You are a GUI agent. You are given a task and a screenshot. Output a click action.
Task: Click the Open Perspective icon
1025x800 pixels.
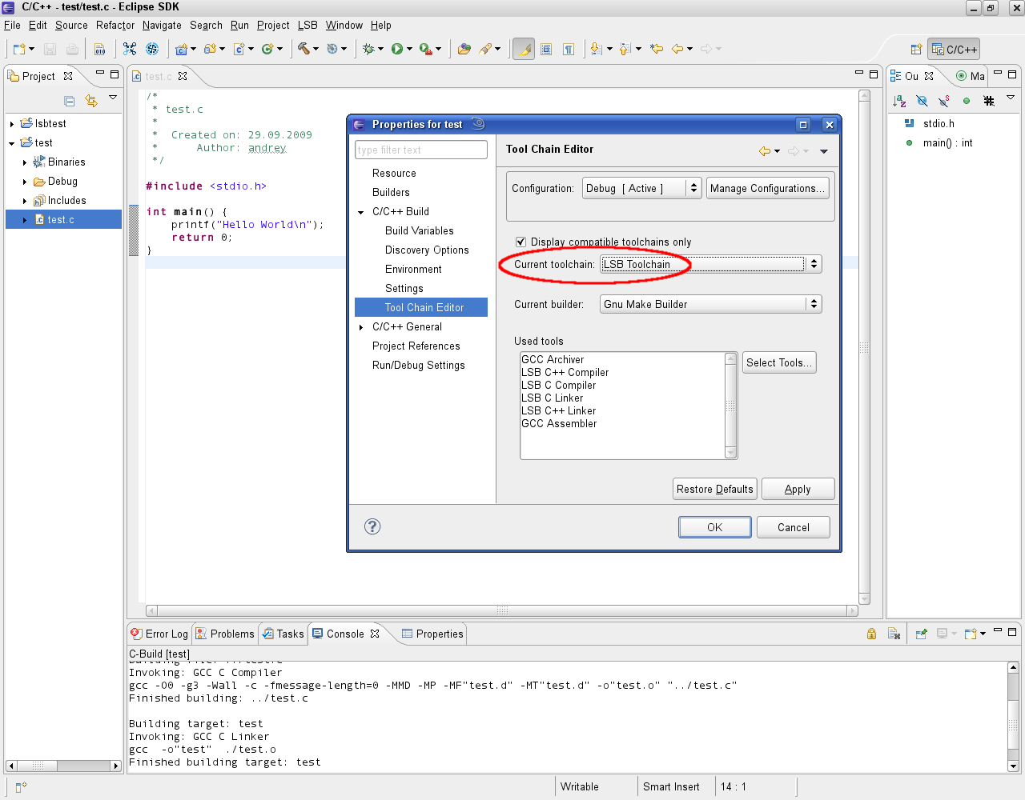click(916, 50)
